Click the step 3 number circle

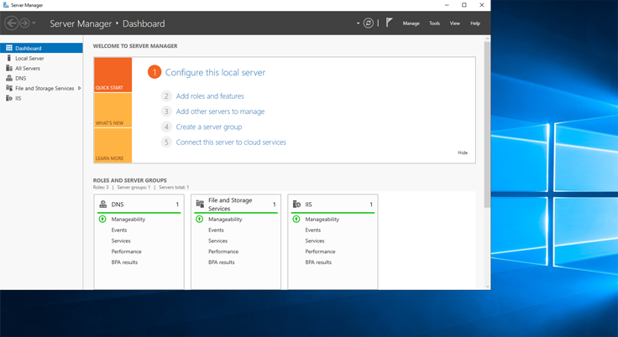(x=166, y=111)
